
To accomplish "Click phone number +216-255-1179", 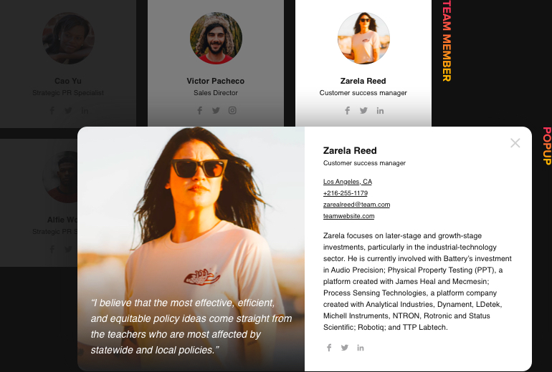I will tap(346, 193).
